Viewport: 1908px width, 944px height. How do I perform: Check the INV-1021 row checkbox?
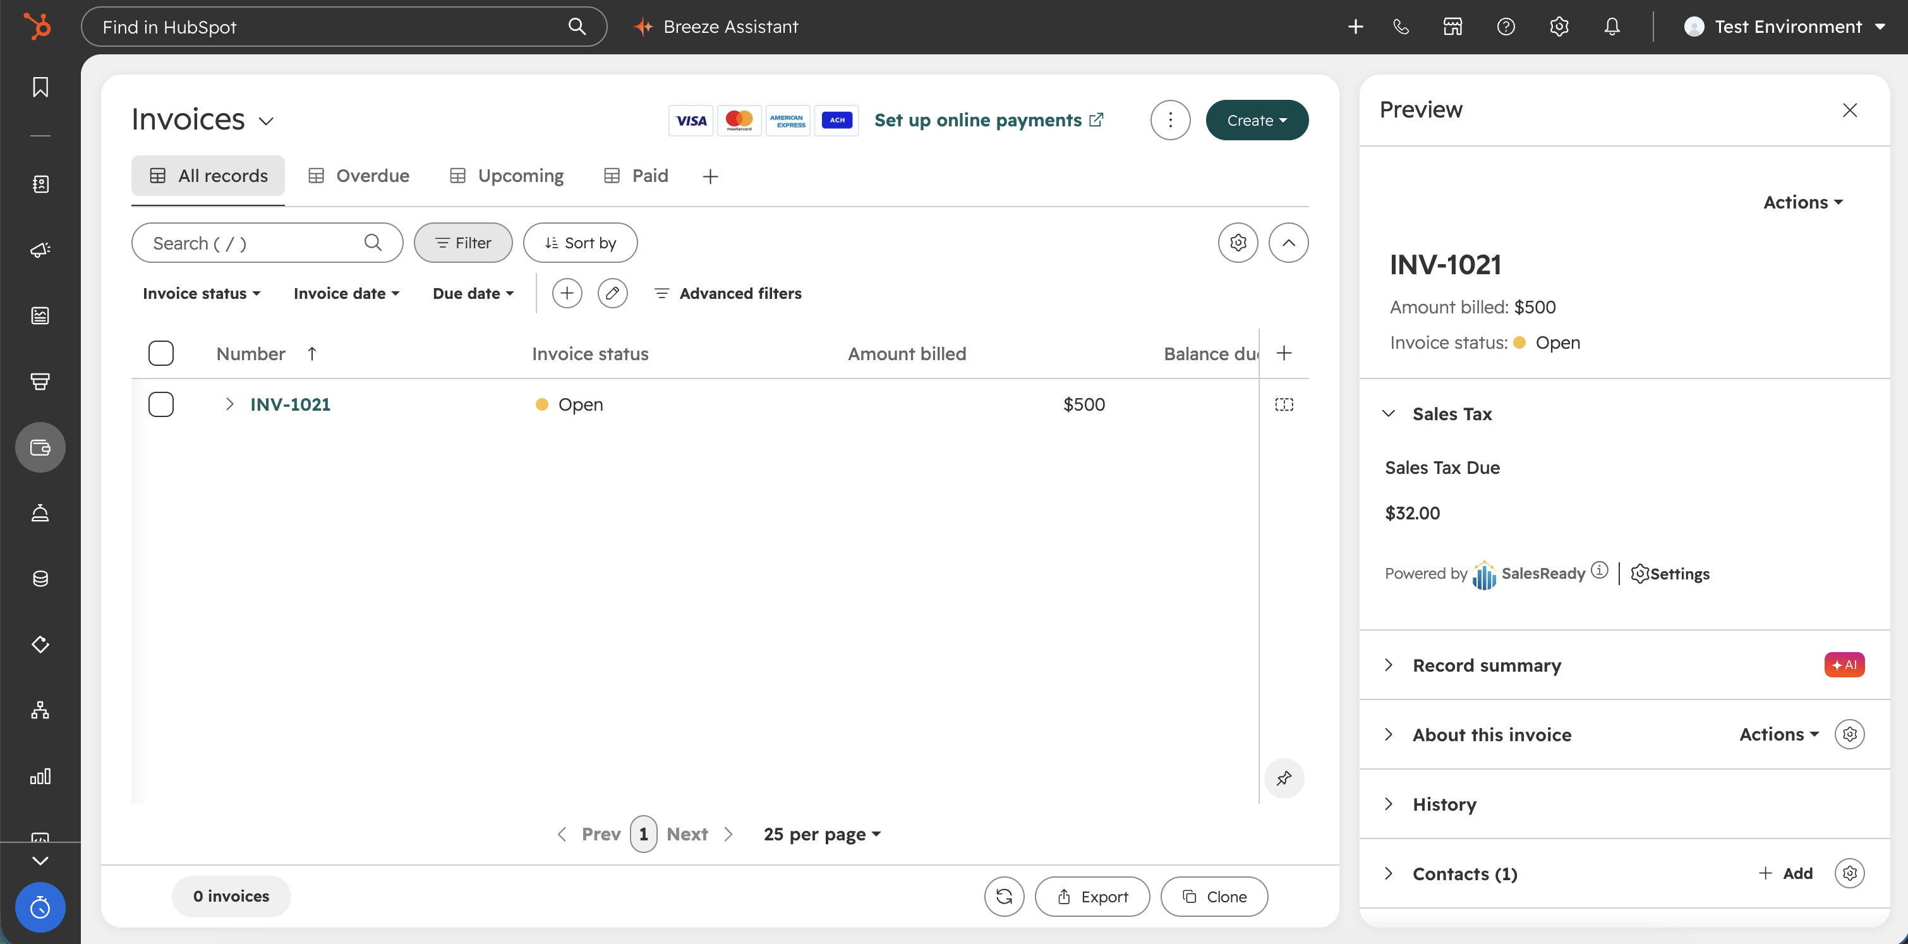[x=160, y=404]
